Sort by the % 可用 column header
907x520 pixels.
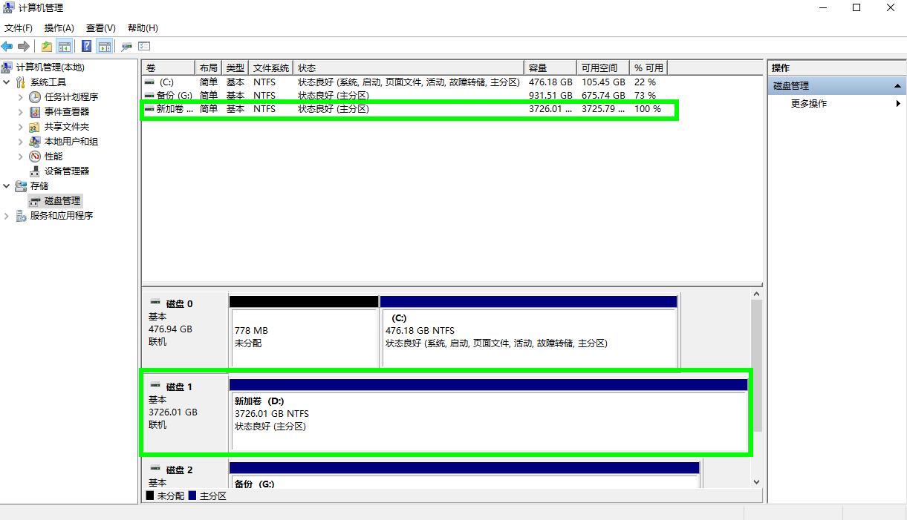click(649, 68)
